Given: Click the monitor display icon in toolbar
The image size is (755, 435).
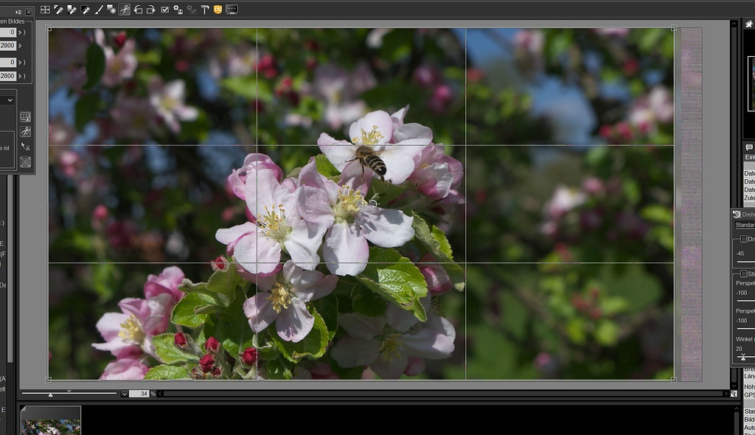Looking at the screenshot, I should point(232,10).
